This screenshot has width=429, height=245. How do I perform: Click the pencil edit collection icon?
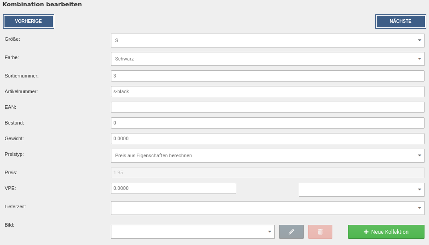click(x=291, y=232)
